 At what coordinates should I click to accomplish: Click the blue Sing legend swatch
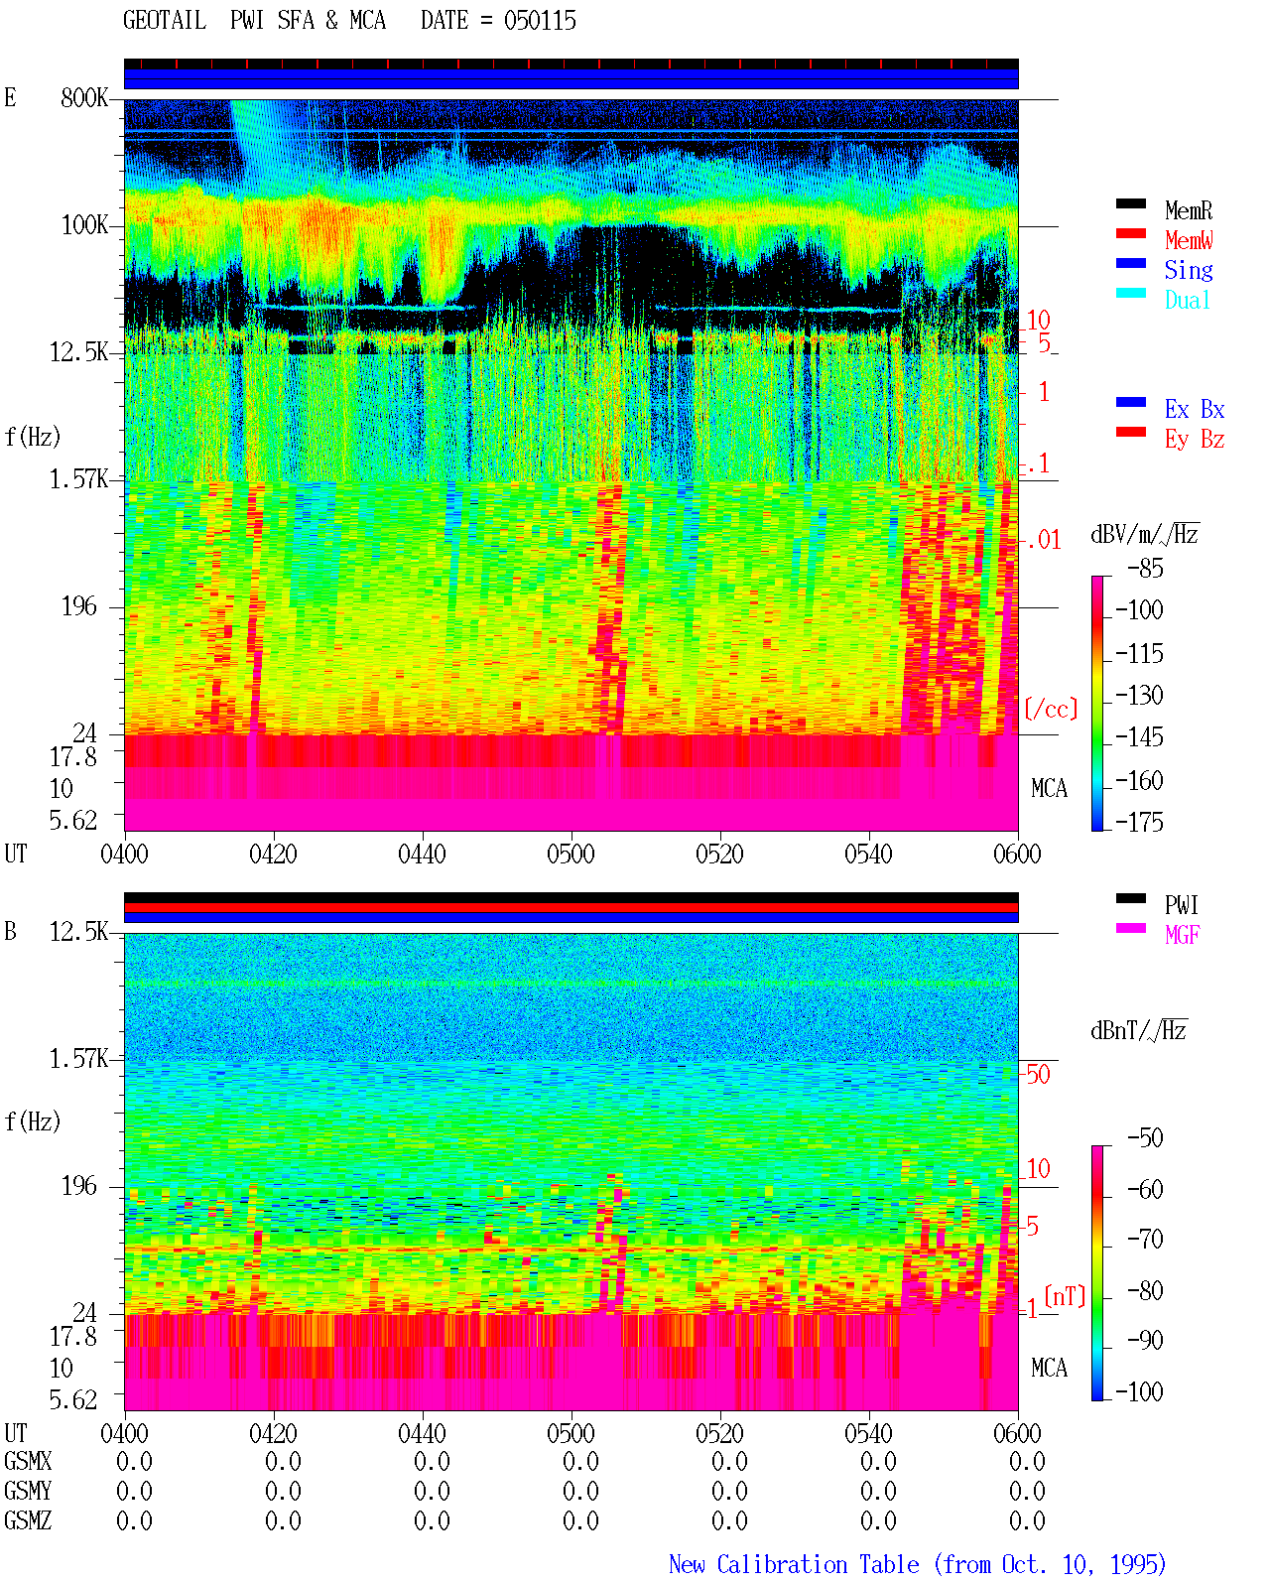(1131, 264)
